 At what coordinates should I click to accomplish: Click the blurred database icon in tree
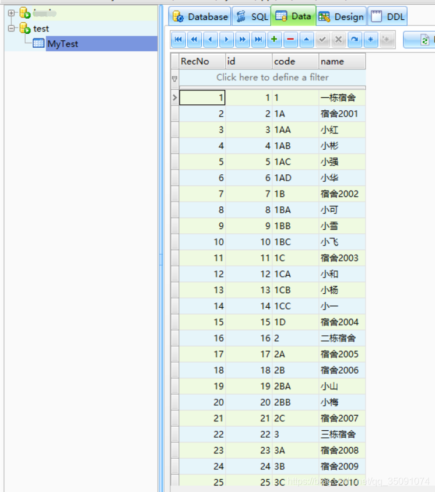click(25, 13)
